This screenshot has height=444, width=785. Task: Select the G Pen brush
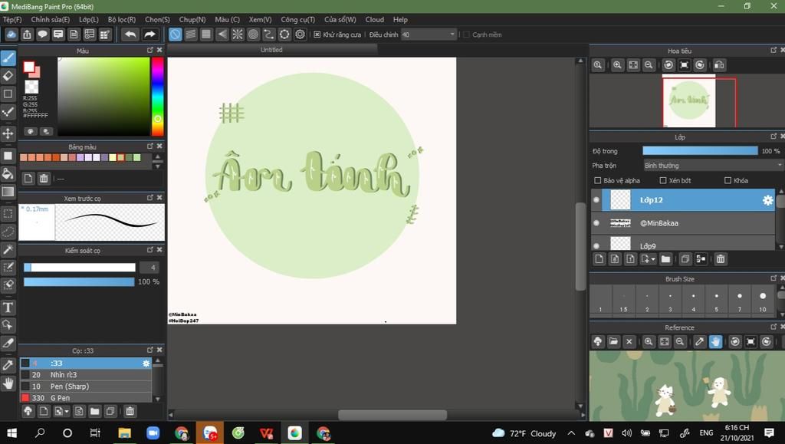pos(60,398)
